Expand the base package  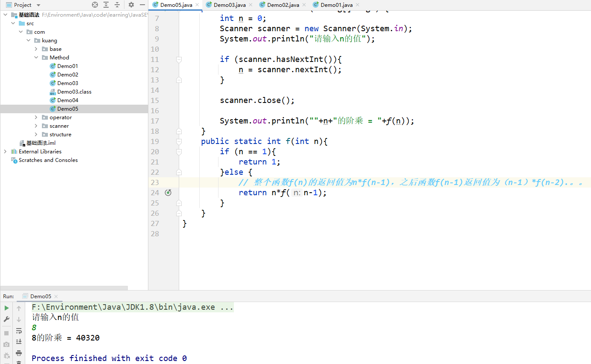click(x=36, y=49)
